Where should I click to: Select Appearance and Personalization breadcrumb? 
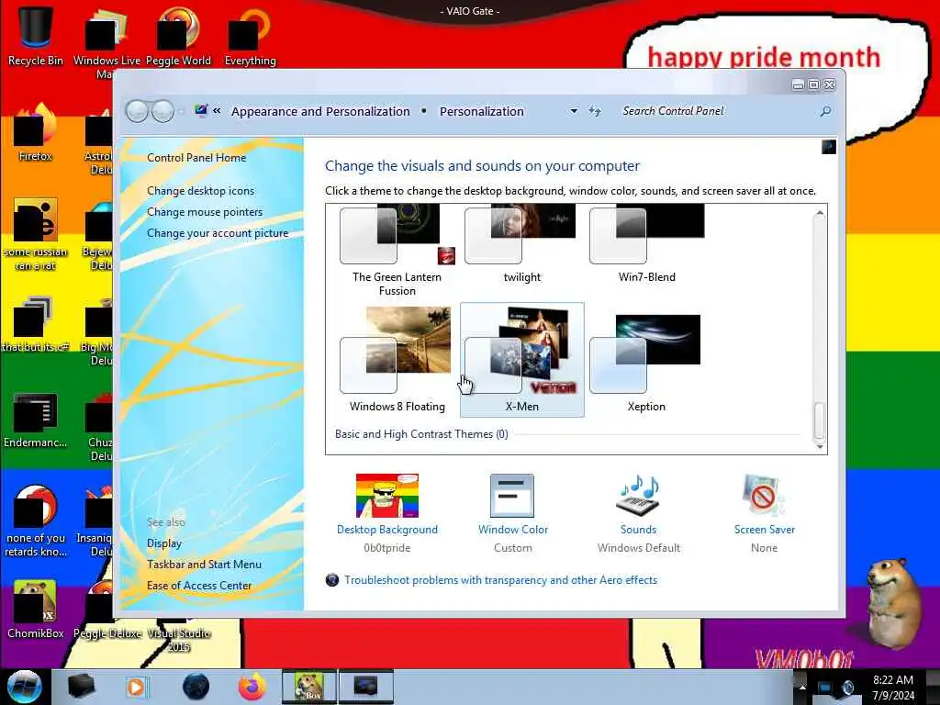coord(320,111)
